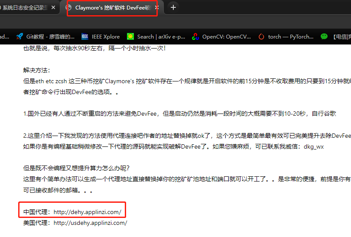Screen dimensions: 351x237
Task: Click the line 者挖矿命令行出现DevFee的选项
Action: pyautogui.click(x=71, y=92)
